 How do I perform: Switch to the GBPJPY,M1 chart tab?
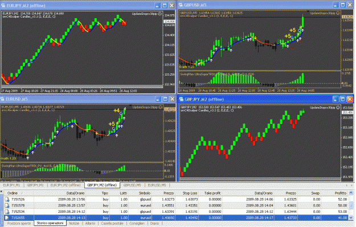35,185
